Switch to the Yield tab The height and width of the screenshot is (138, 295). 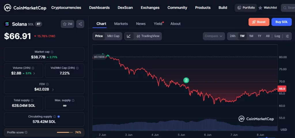(x=158, y=24)
